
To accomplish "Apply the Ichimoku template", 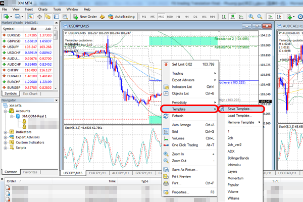I will (x=234, y=165).
